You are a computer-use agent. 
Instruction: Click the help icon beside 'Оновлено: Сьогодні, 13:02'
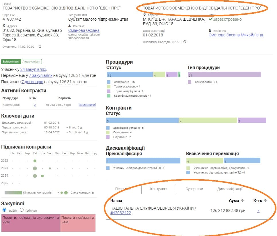tap(185, 42)
